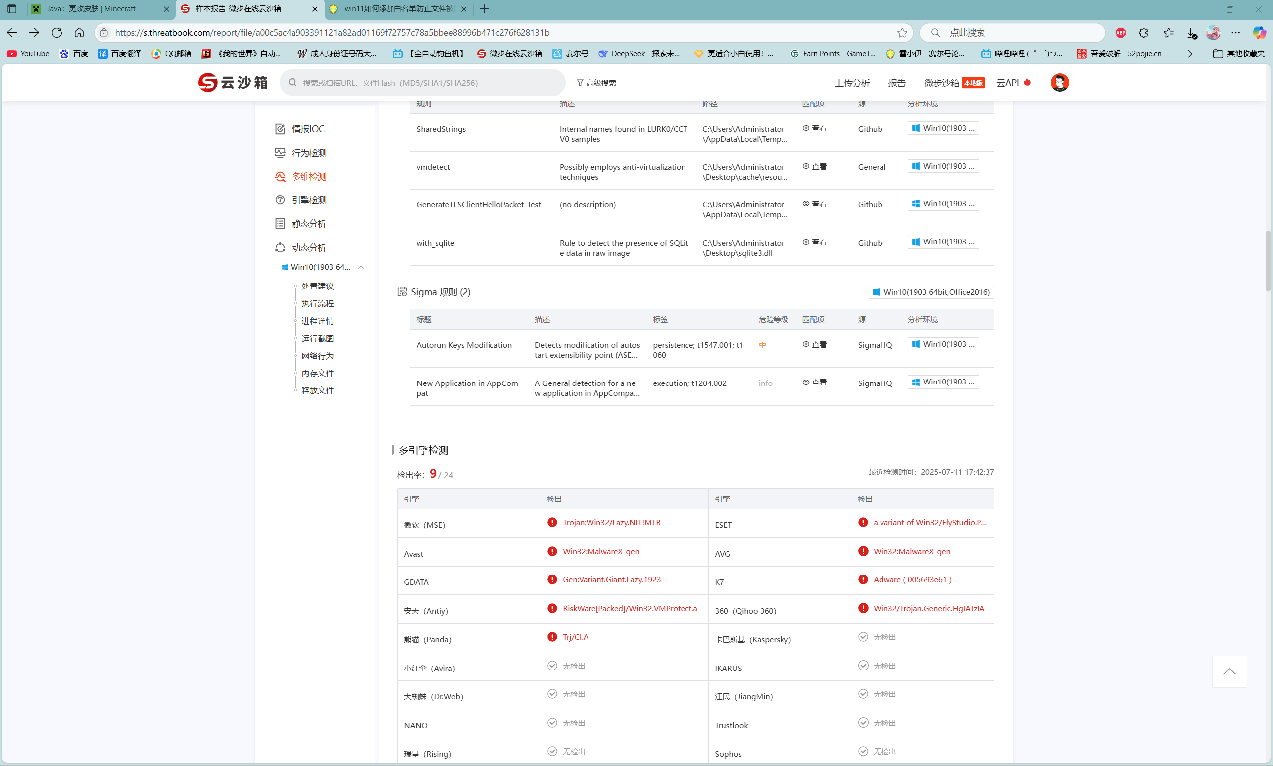The height and width of the screenshot is (766, 1273).
Task: Click the user avatar in site header
Action: [x=1059, y=82]
